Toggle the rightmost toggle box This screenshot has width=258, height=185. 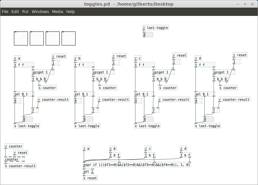tap(69, 38)
